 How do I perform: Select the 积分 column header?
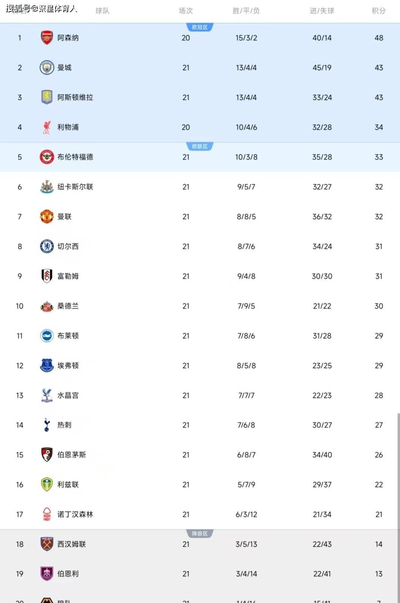pos(379,11)
